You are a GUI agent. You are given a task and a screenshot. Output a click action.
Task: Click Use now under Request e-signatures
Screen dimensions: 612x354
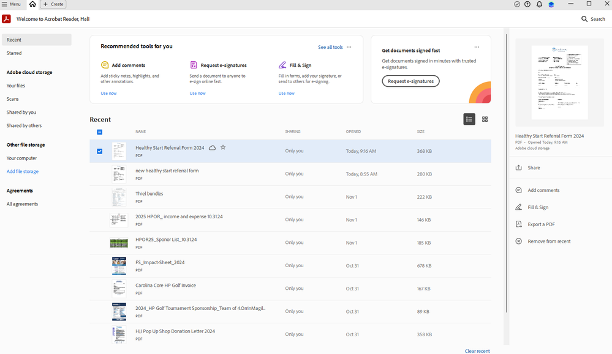pyautogui.click(x=197, y=93)
